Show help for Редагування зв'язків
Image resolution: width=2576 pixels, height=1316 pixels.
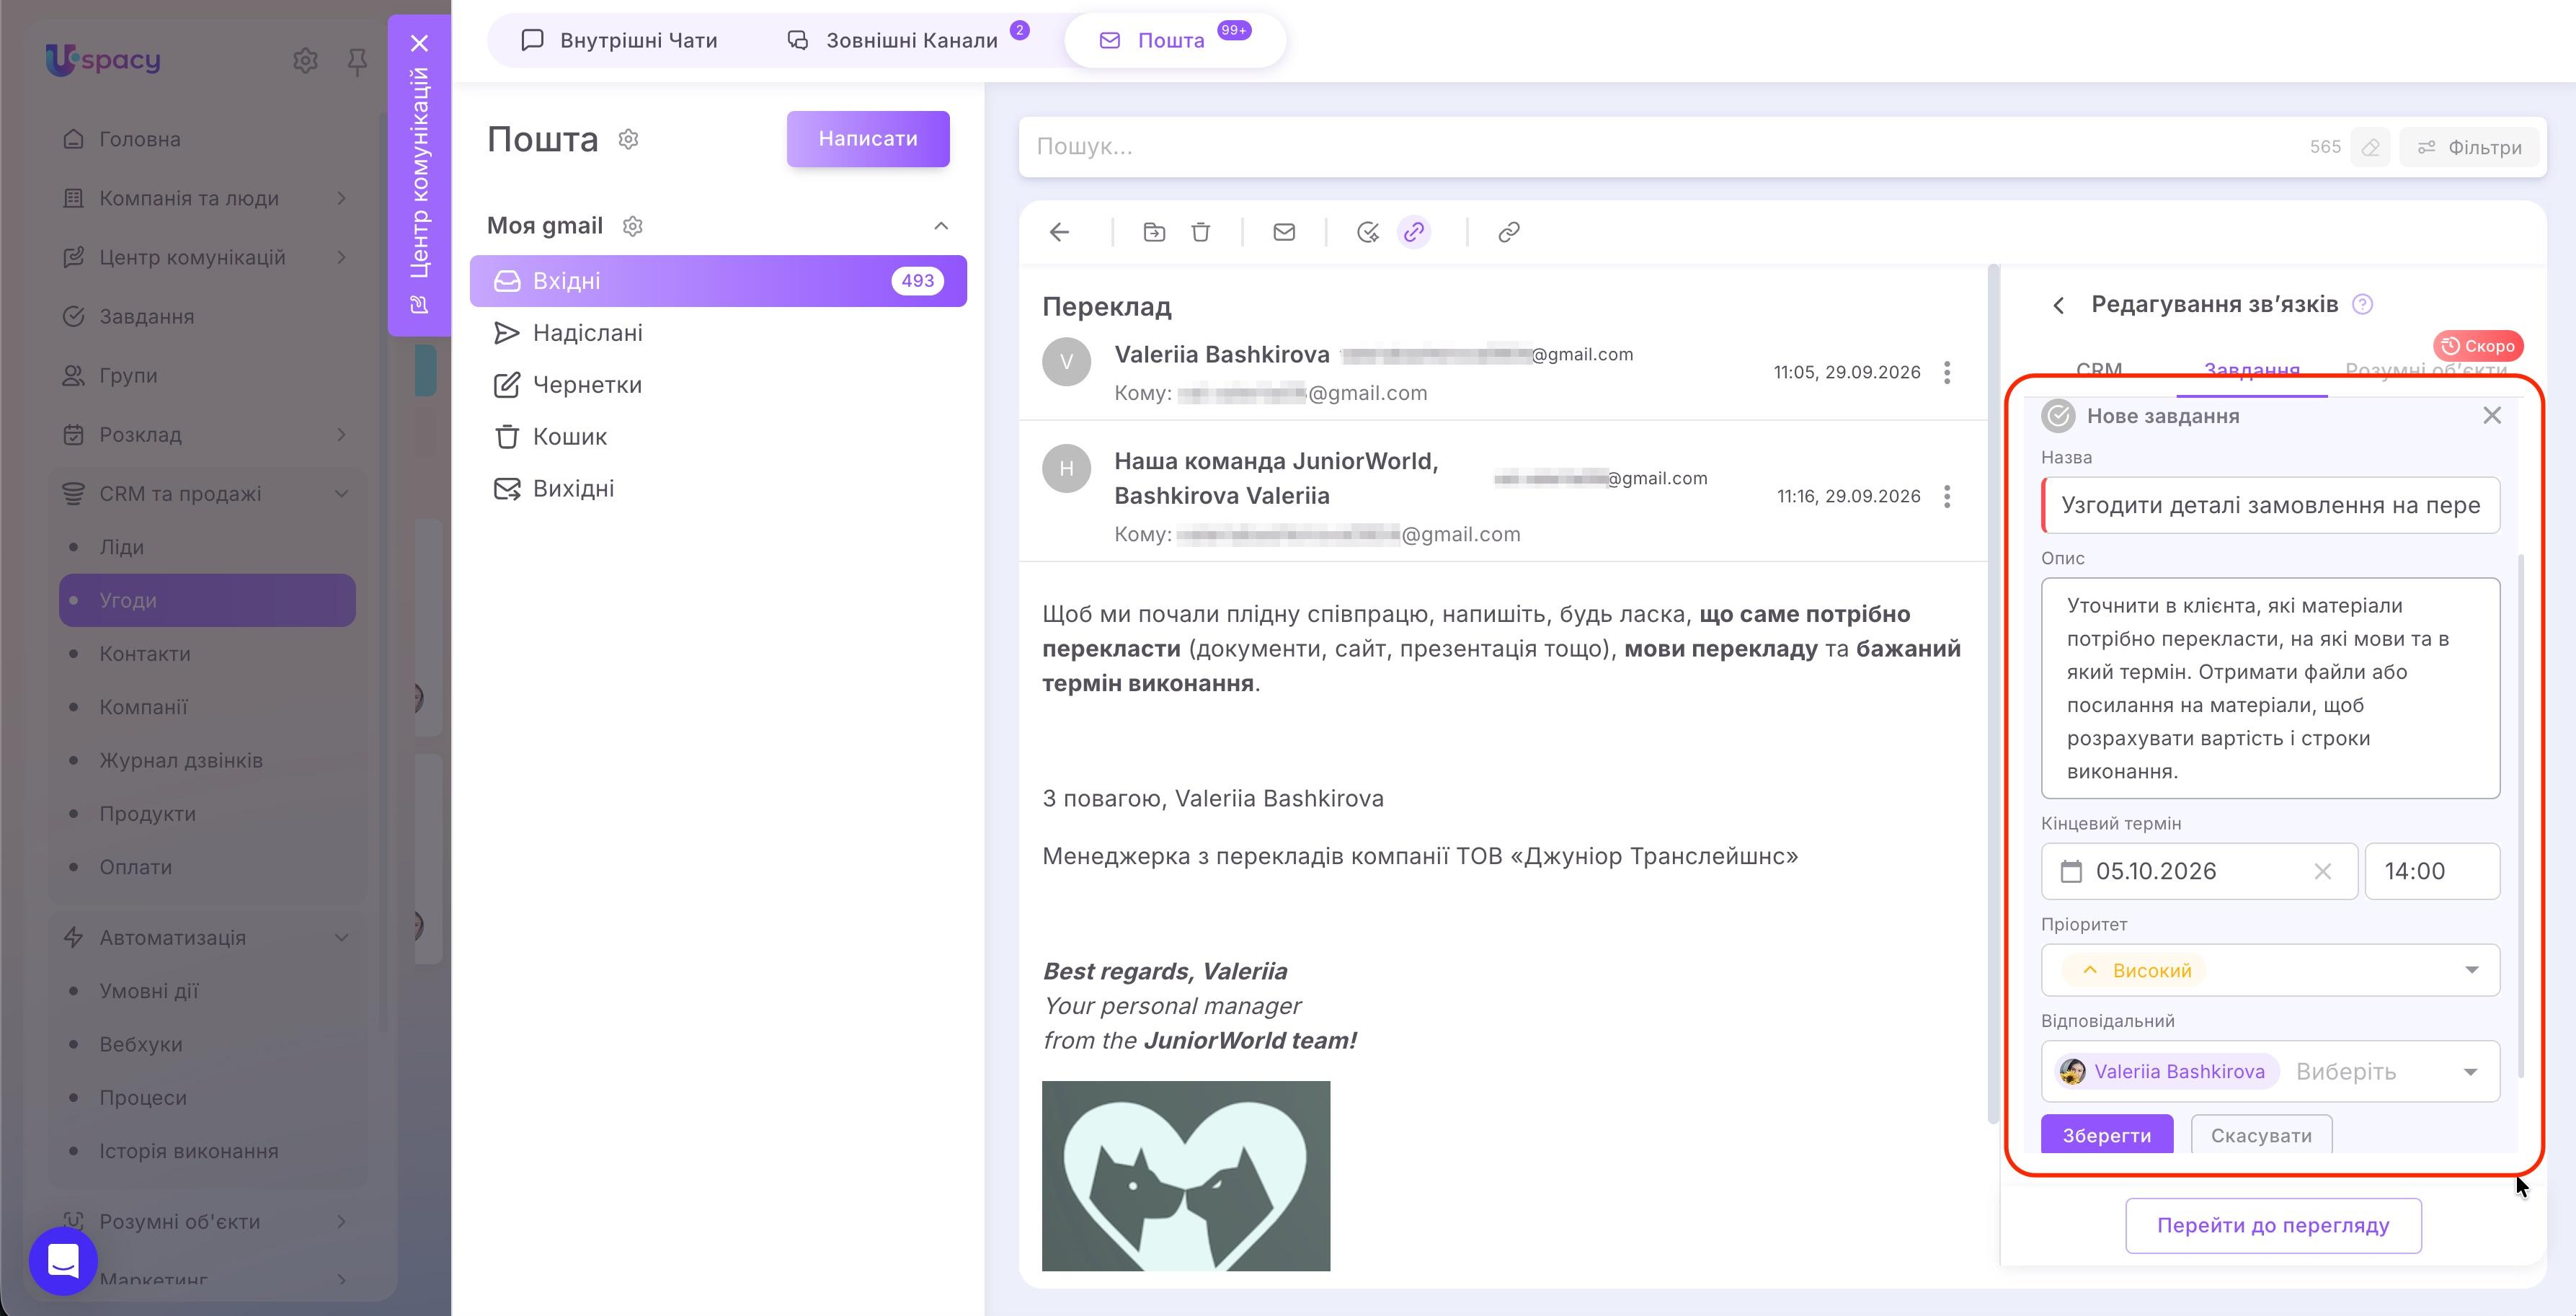(2362, 304)
